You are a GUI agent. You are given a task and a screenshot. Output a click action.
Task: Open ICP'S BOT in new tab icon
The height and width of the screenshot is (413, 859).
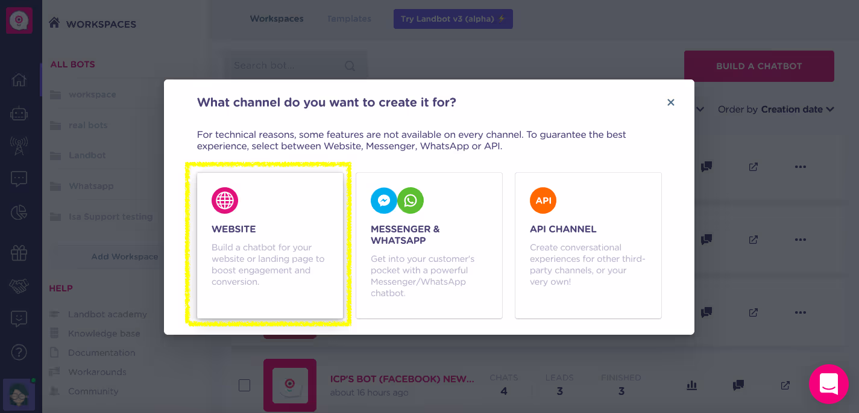(x=785, y=385)
